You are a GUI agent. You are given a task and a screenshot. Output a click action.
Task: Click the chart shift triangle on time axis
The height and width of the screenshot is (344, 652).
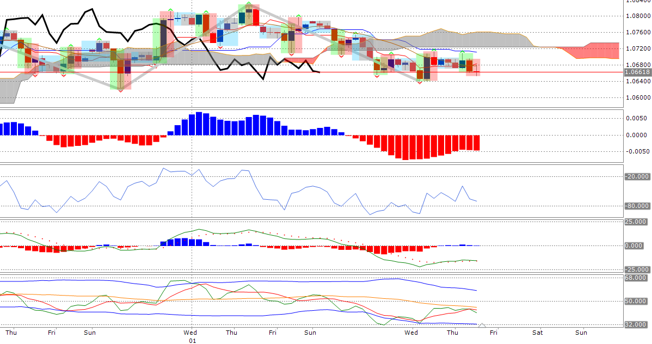pos(481,325)
